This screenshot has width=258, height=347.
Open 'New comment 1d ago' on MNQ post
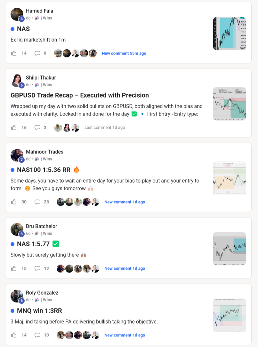[125, 335]
